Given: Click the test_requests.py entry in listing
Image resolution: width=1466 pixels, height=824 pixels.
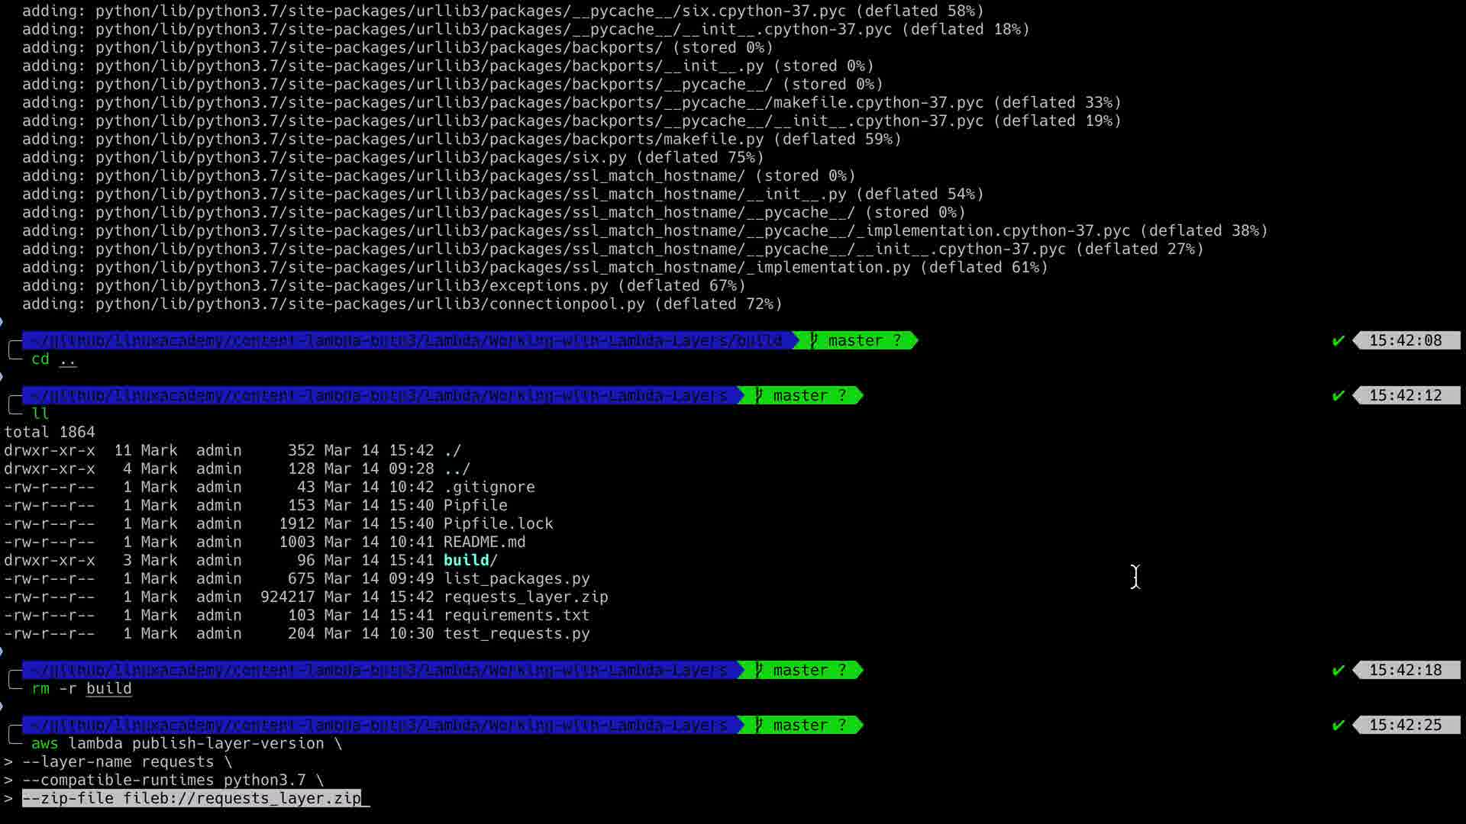Looking at the screenshot, I should tap(516, 634).
